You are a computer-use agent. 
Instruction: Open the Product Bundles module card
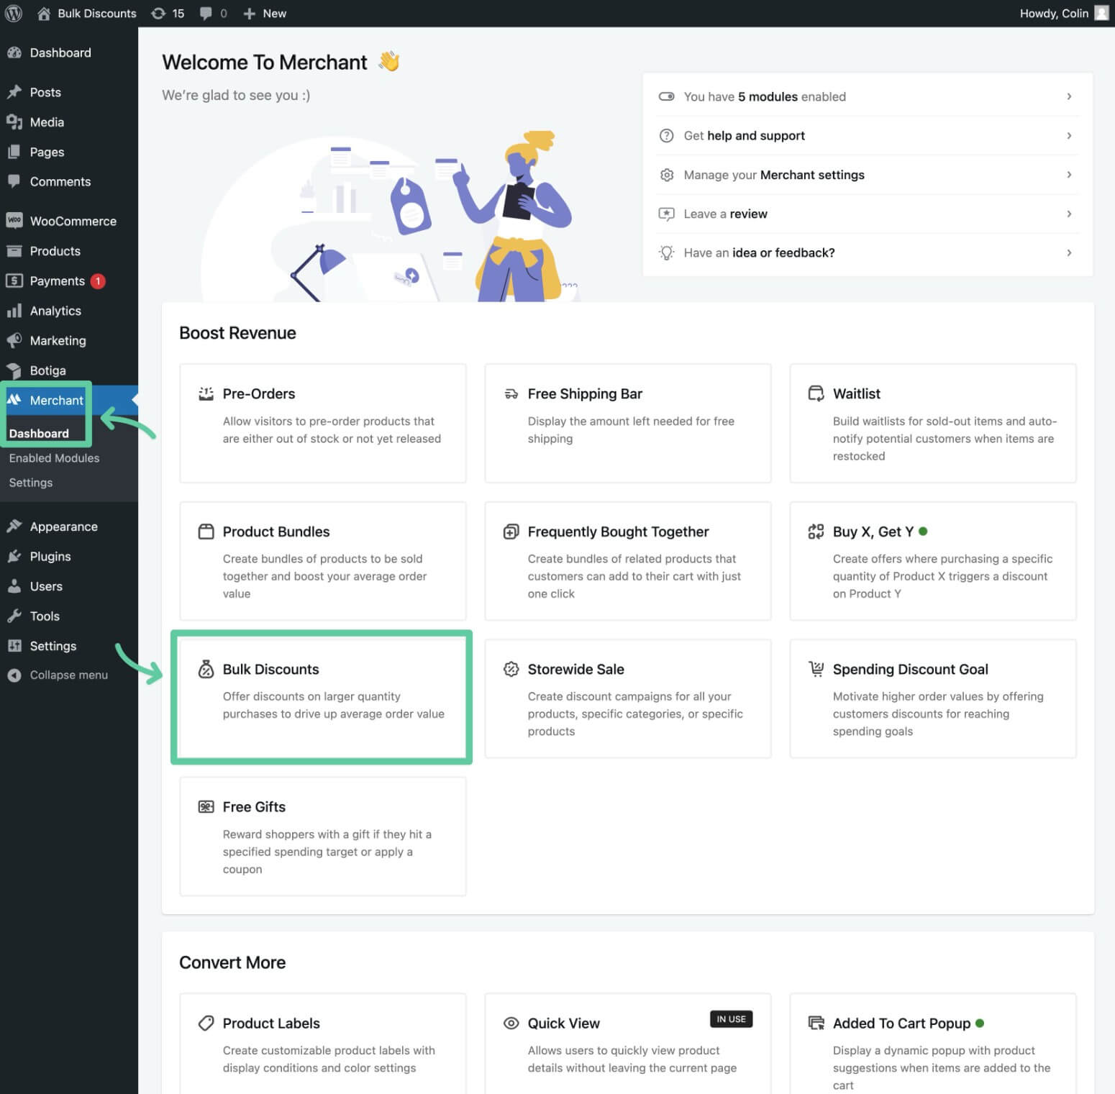pyautogui.click(x=323, y=561)
